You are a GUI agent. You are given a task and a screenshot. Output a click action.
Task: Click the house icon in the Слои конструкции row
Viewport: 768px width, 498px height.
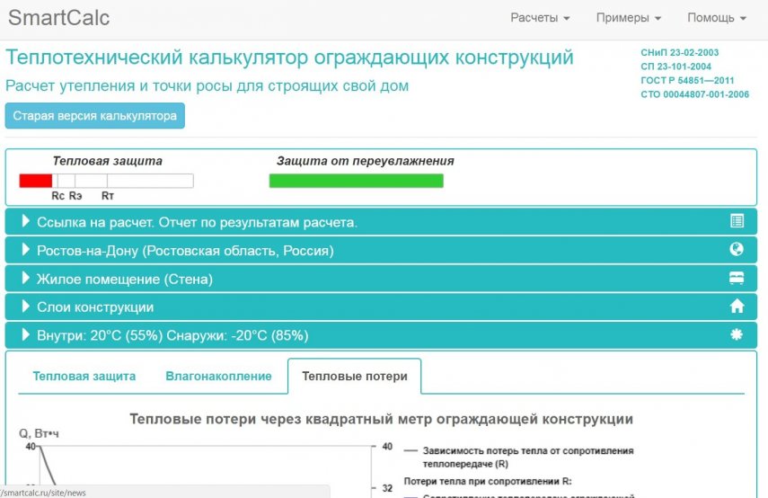tap(737, 307)
